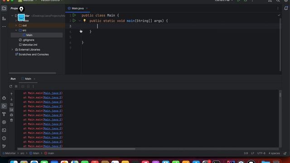Image resolution: width=290 pixels, height=163 pixels.
Task: Clear console output with trash icon
Action: coord(11,120)
